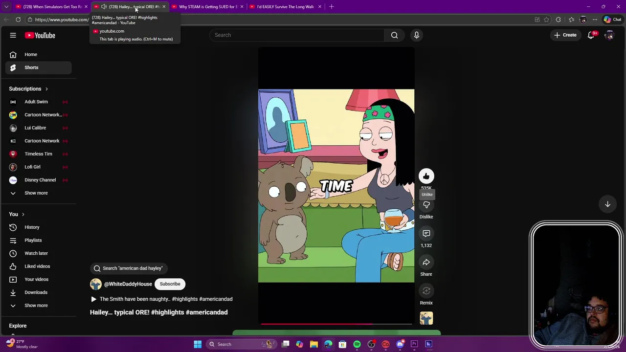This screenshot has height=352, width=626.
Task: Open Discord from taskbar
Action: [x=400, y=344]
